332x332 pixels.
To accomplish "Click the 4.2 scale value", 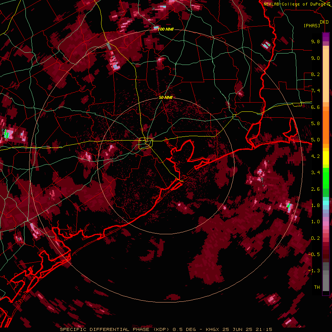I will (x=315, y=156).
